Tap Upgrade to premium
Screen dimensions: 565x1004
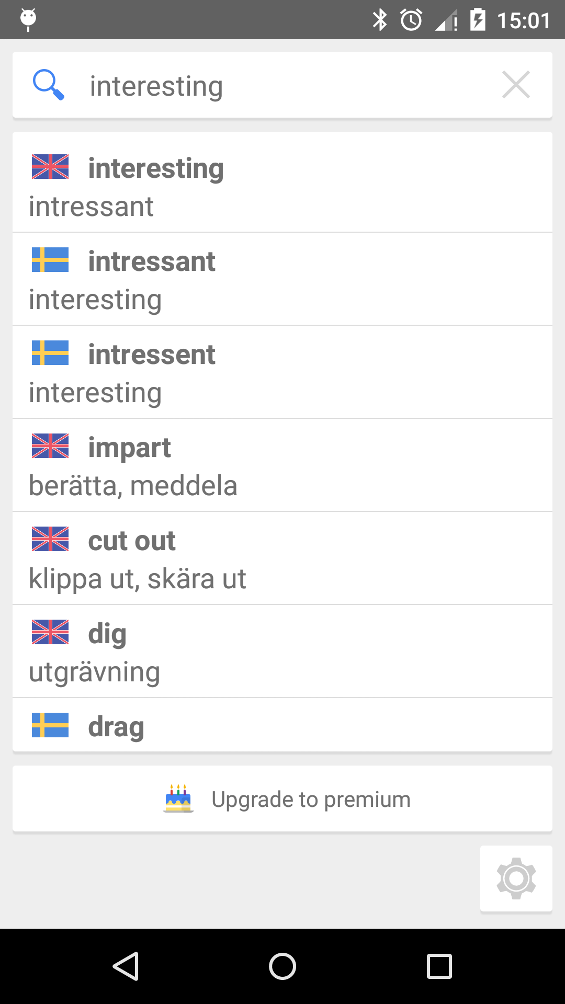[x=311, y=799]
